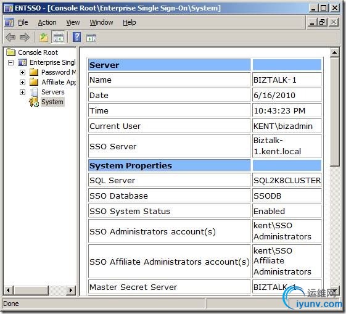
Task: Open the Help menu
Action: click(x=130, y=22)
